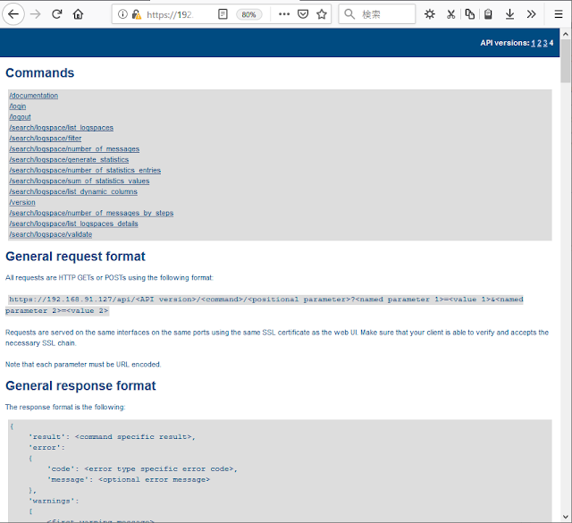The height and width of the screenshot is (523, 572).
Task: Open the /login command link
Action: pyautogui.click(x=18, y=106)
